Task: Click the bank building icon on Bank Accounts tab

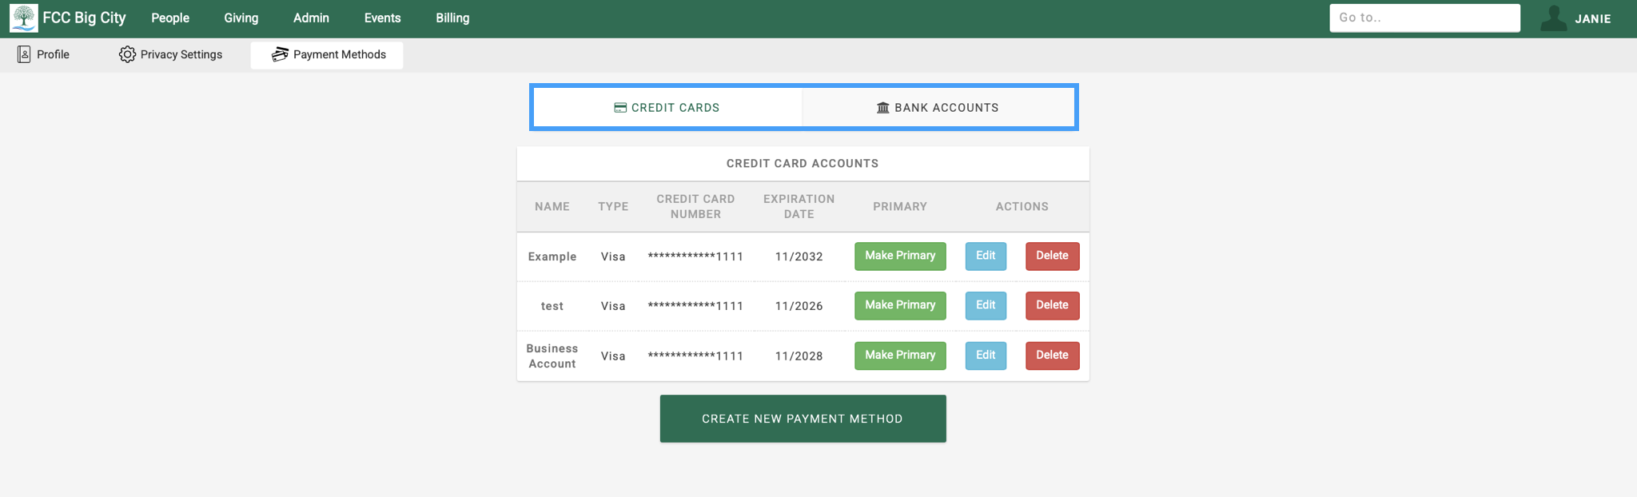Action: [882, 107]
